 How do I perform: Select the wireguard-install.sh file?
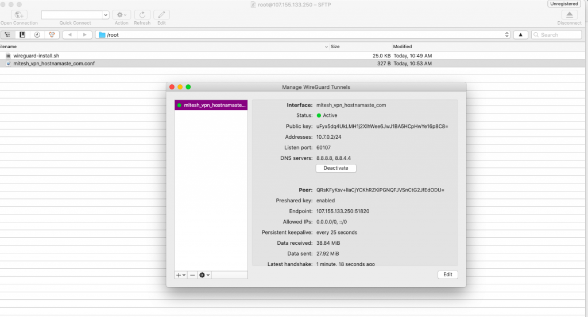click(x=36, y=56)
